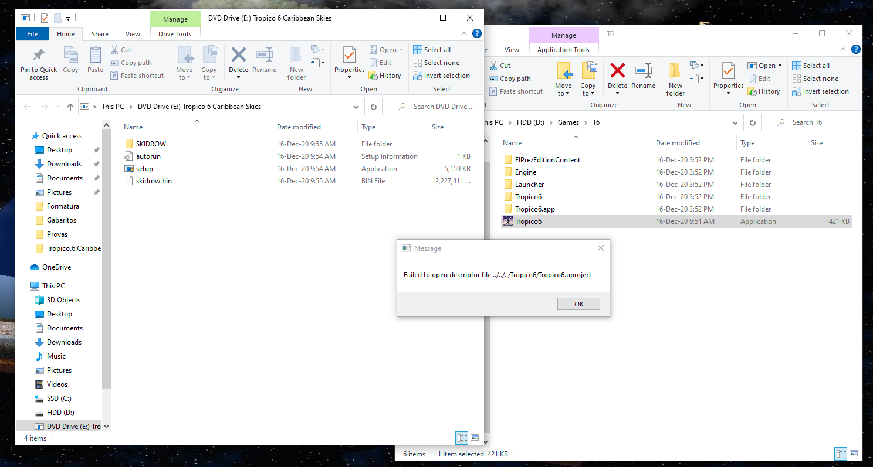
Task: Click Copy path in T6 window ribbon
Action: pyautogui.click(x=510, y=79)
